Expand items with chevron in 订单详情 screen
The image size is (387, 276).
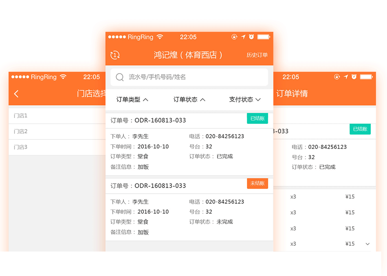tap(367, 244)
